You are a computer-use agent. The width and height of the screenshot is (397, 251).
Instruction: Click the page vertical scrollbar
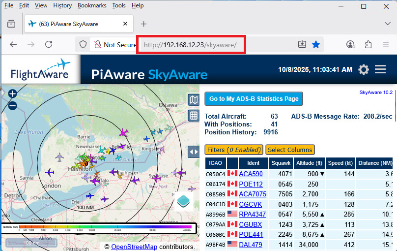coord(395,106)
